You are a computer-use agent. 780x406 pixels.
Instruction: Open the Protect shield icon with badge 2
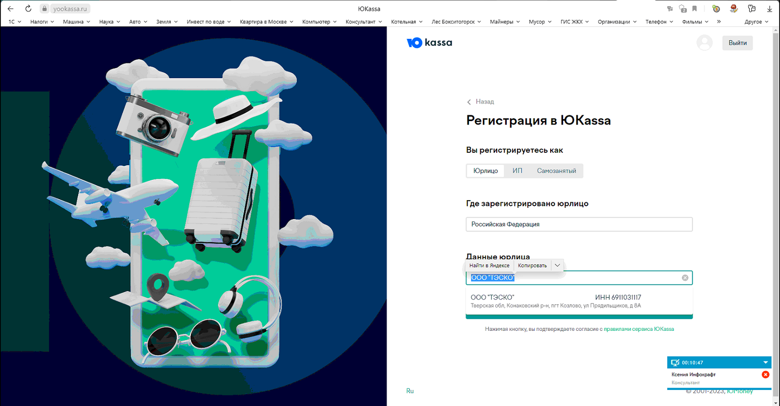coord(682,9)
